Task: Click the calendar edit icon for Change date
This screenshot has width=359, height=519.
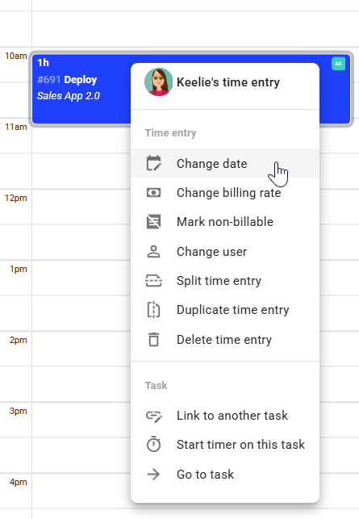Action: tap(153, 163)
